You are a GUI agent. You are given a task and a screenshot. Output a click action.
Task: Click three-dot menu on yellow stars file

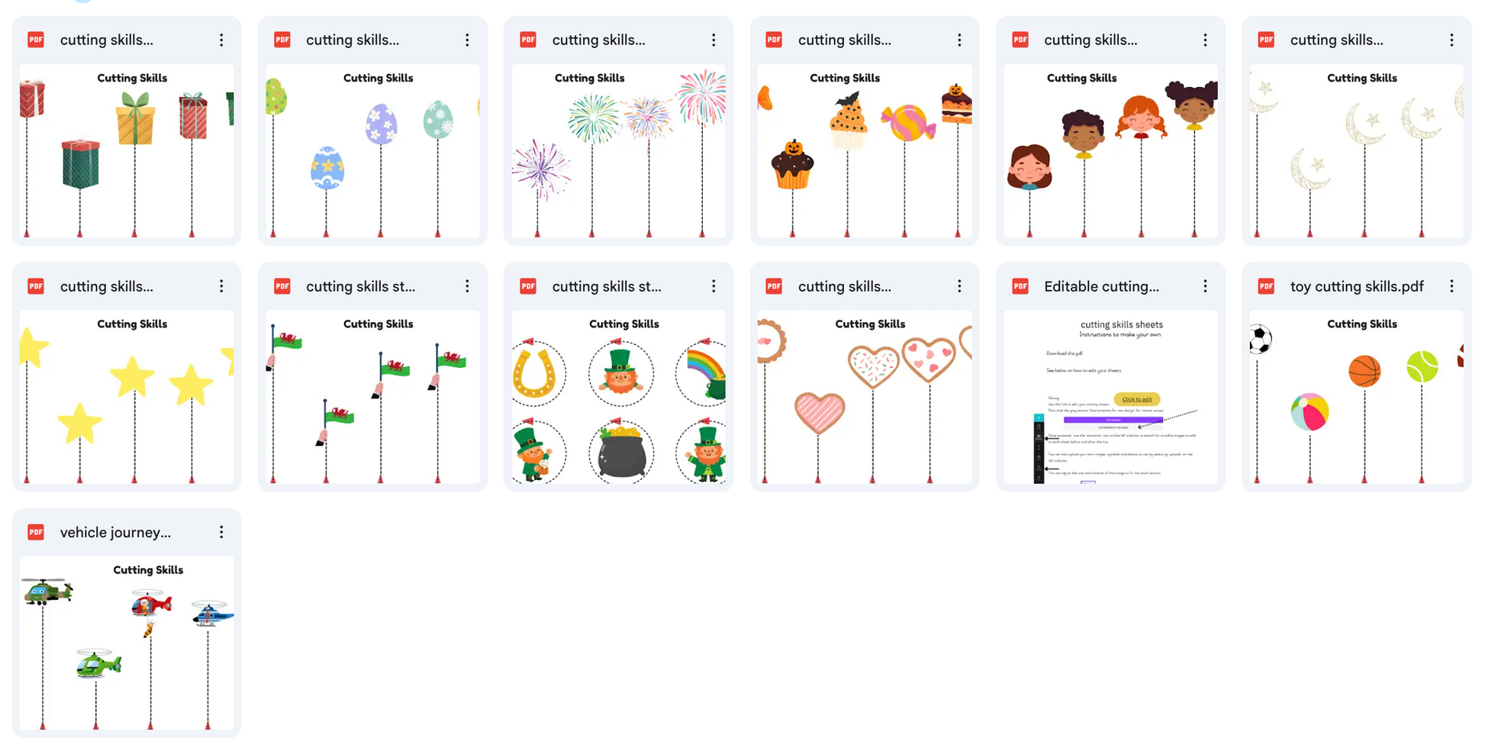click(221, 286)
